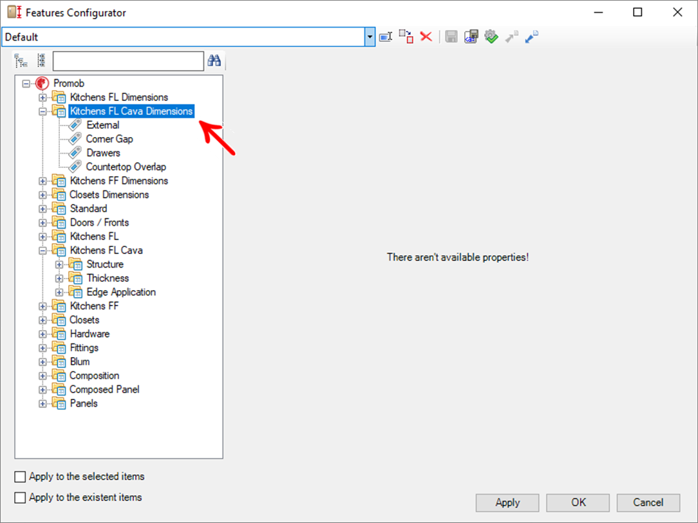The height and width of the screenshot is (523, 698).
Task: Select Kitchens FL Cava Dimensions
Action: (x=131, y=111)
